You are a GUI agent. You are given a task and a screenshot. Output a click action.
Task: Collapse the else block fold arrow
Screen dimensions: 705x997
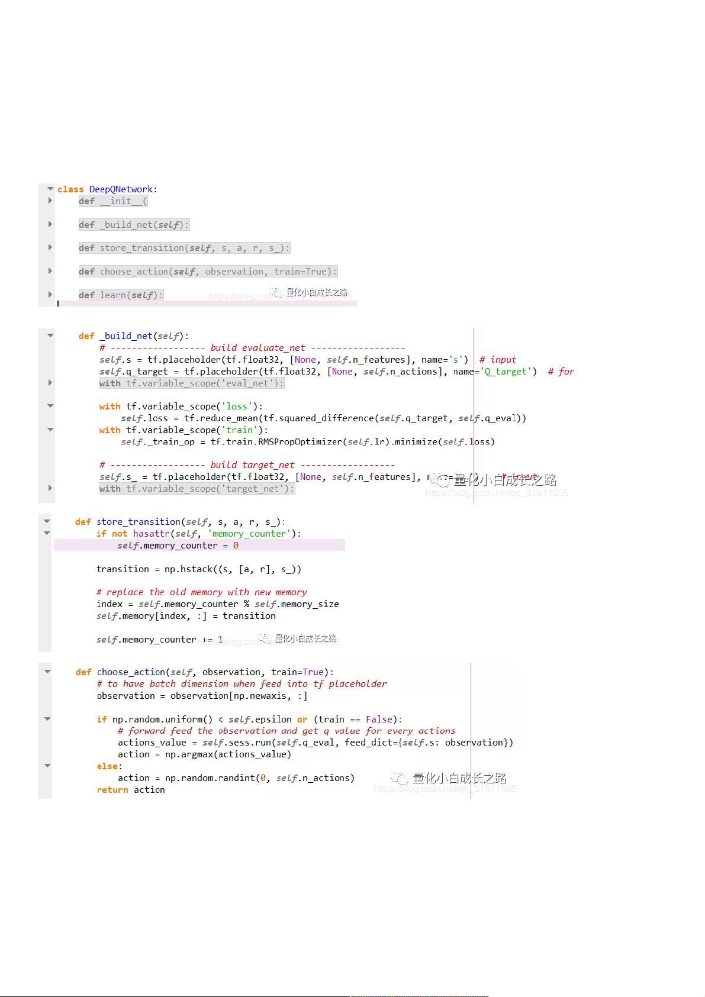tap(47, 766)
